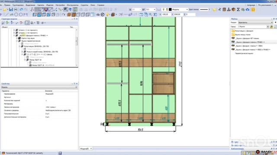Open the Окно menu
This screenshot has width=277, height=155.
pos(93,5)
